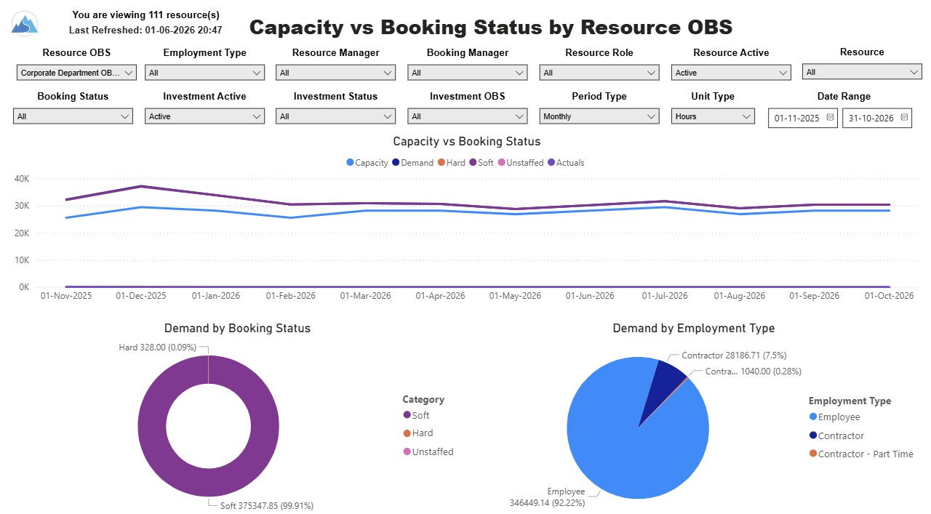Open the start date calendar picker icon
Screen dimensions: 931x514
pyautogui.click(x=830, y=117)
